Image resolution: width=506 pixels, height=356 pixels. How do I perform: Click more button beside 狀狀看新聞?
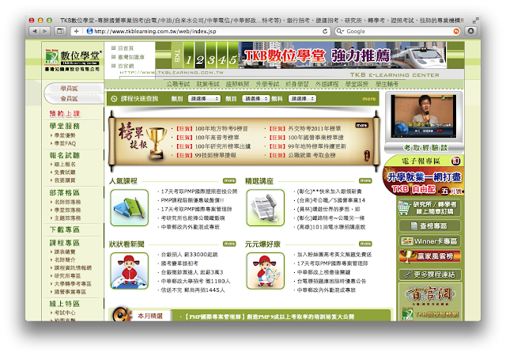229,244
